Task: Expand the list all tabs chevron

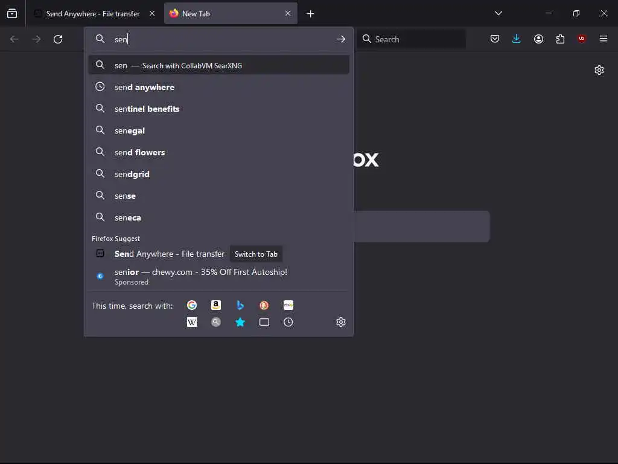Action: (x=498, y=13)
